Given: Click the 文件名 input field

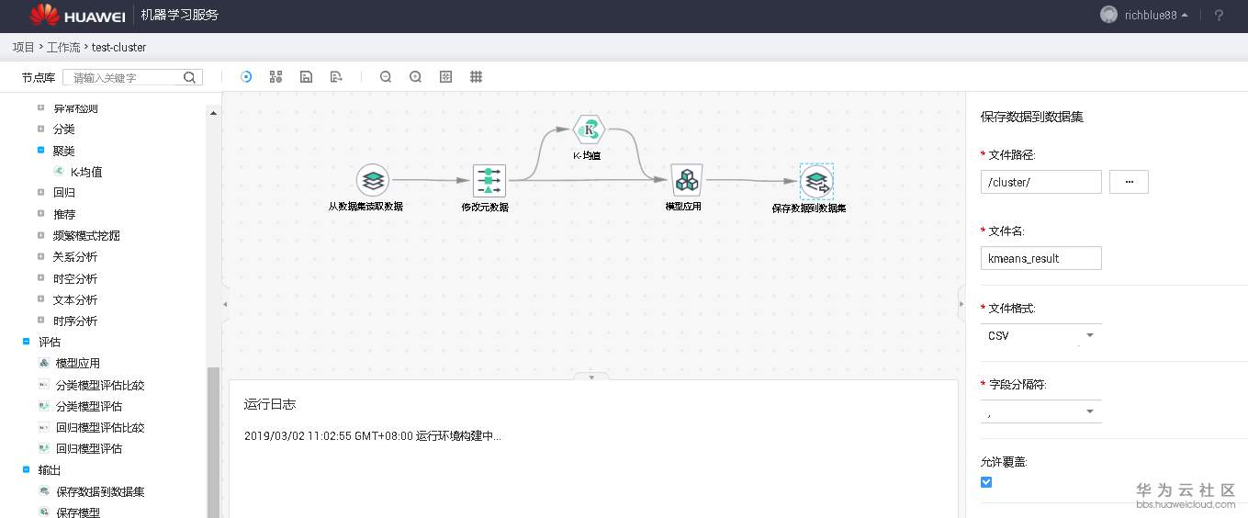Looking at the screenshot, I should 1041,258.
